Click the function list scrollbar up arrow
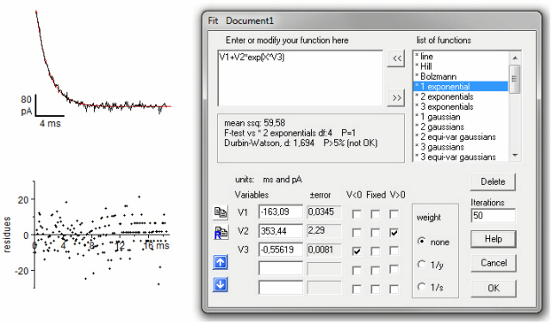Viewport: 553px width, 324px height. (514, 58)
